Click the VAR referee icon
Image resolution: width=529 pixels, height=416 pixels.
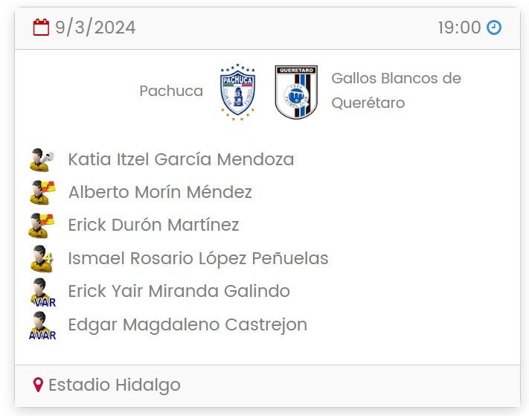pos(42,292)
